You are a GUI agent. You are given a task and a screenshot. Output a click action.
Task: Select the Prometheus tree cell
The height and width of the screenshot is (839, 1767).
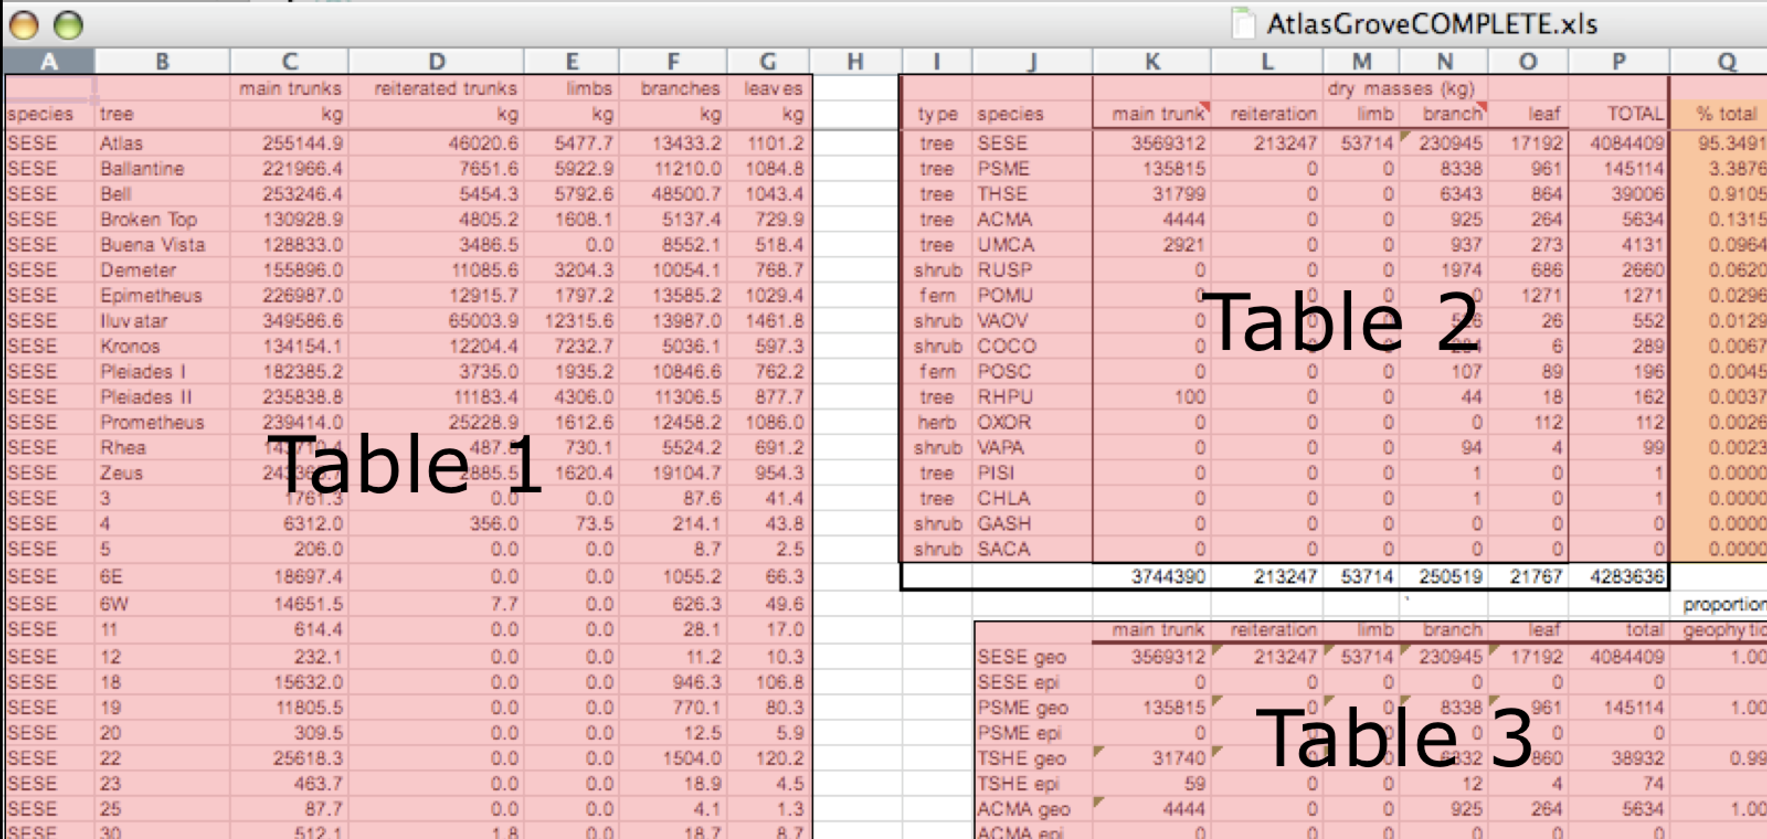(x=152, y=422)
